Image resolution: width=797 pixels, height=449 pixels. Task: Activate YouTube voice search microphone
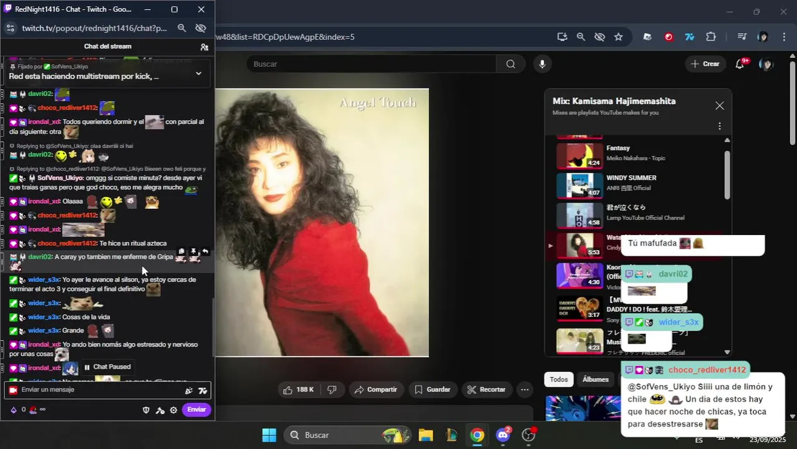click(542, 64)
